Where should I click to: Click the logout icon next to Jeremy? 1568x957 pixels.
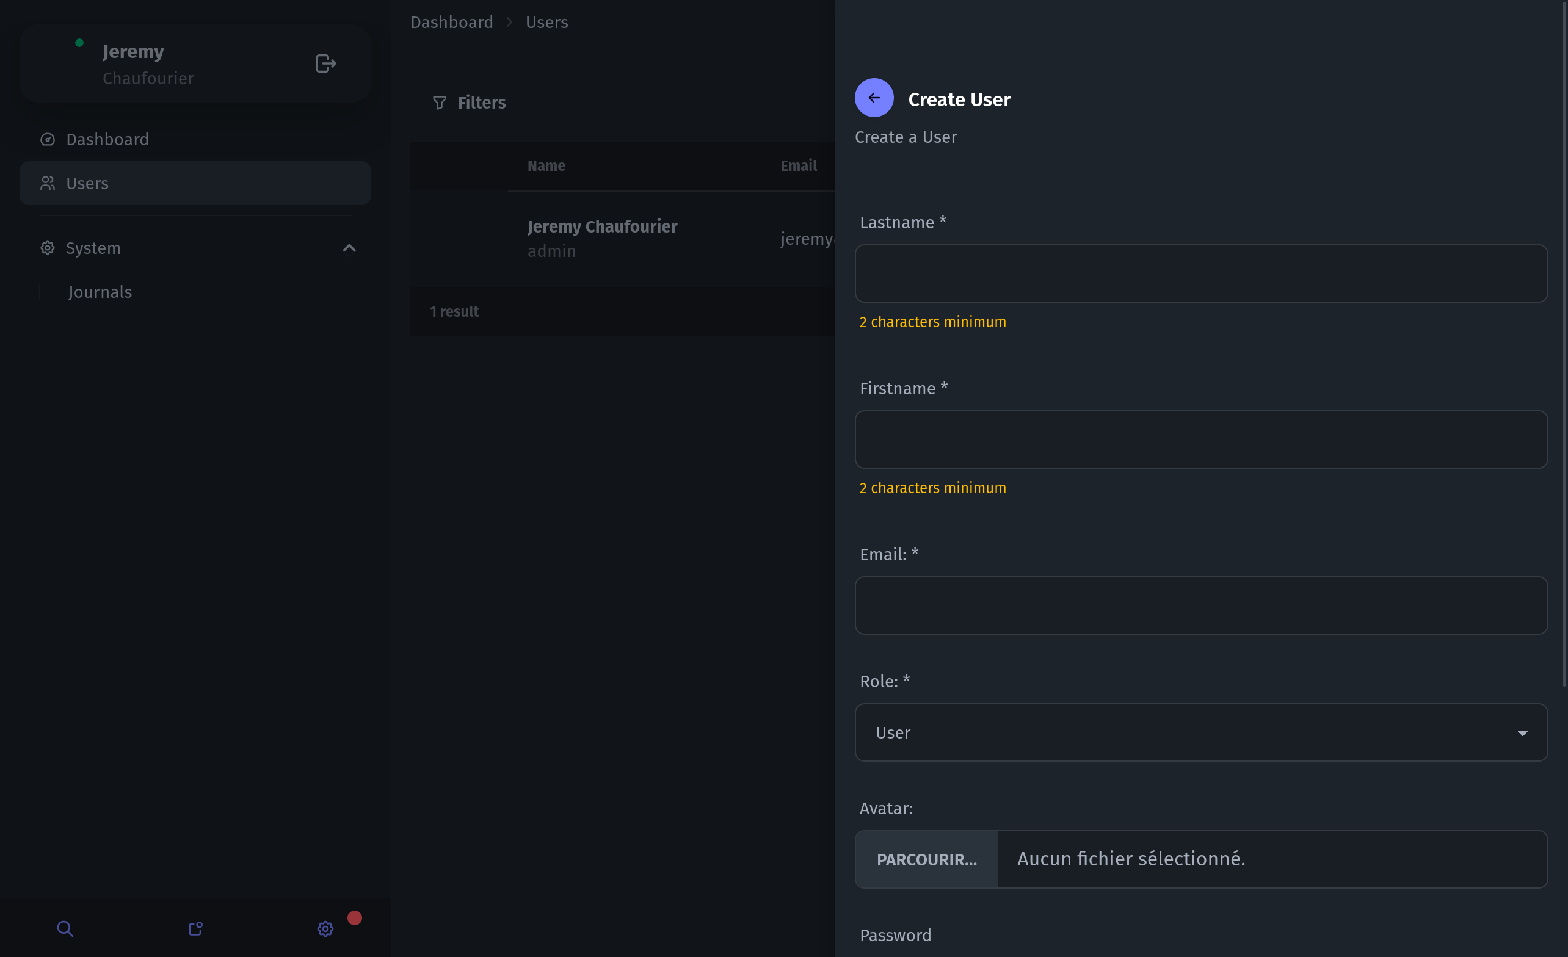325,63
